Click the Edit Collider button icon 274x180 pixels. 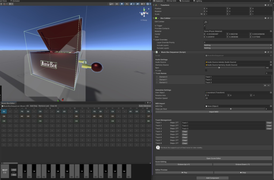[206, 22]
